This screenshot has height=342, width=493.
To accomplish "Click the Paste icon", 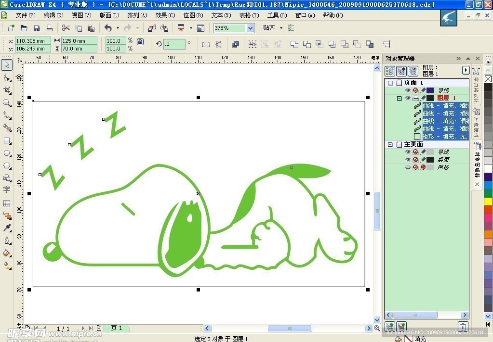I will pyautogui.click(x=91, y=28).
